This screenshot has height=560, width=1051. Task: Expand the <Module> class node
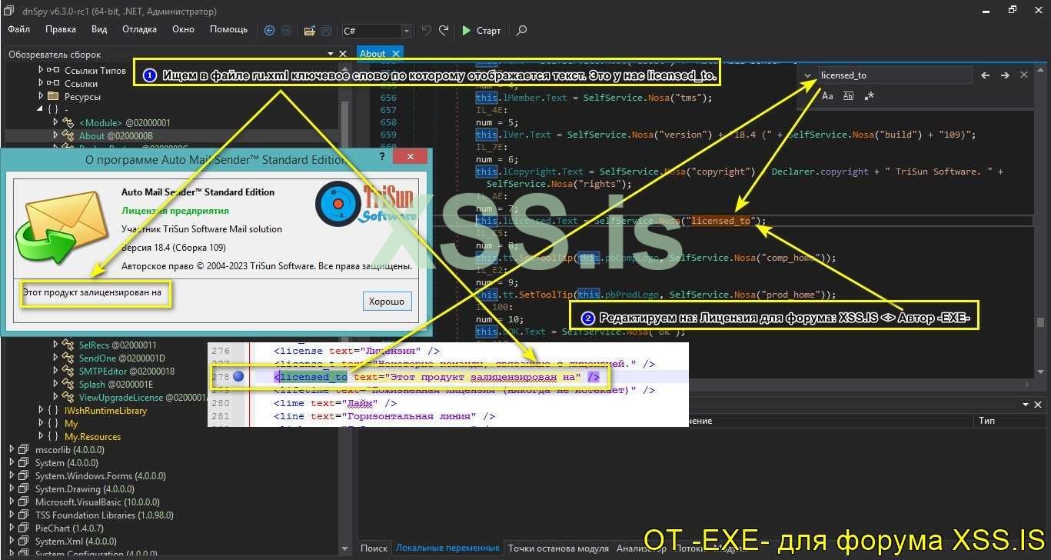tap(55, 122)
